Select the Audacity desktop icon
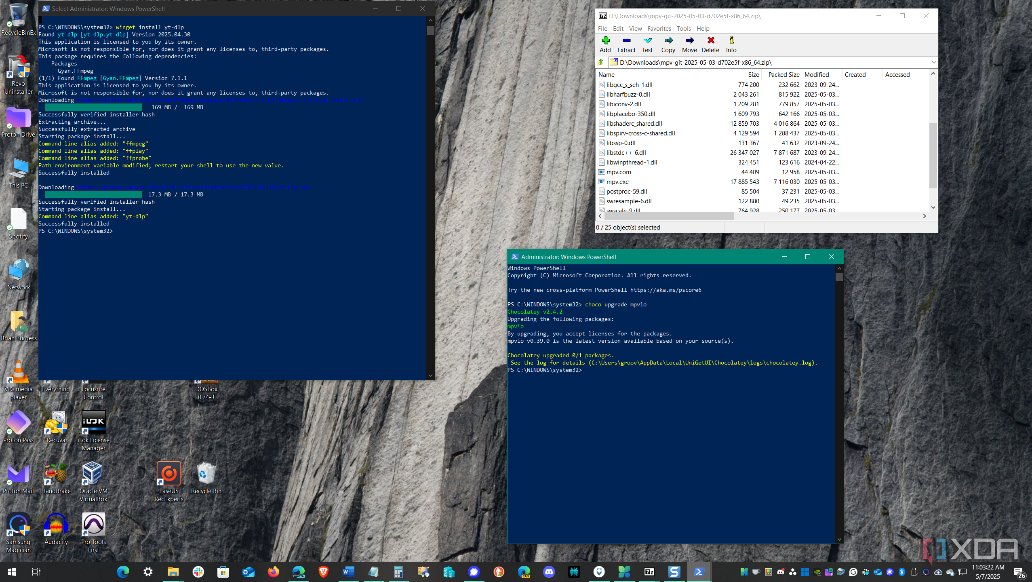Screen dimensions: 1032x582 [56, 529]
